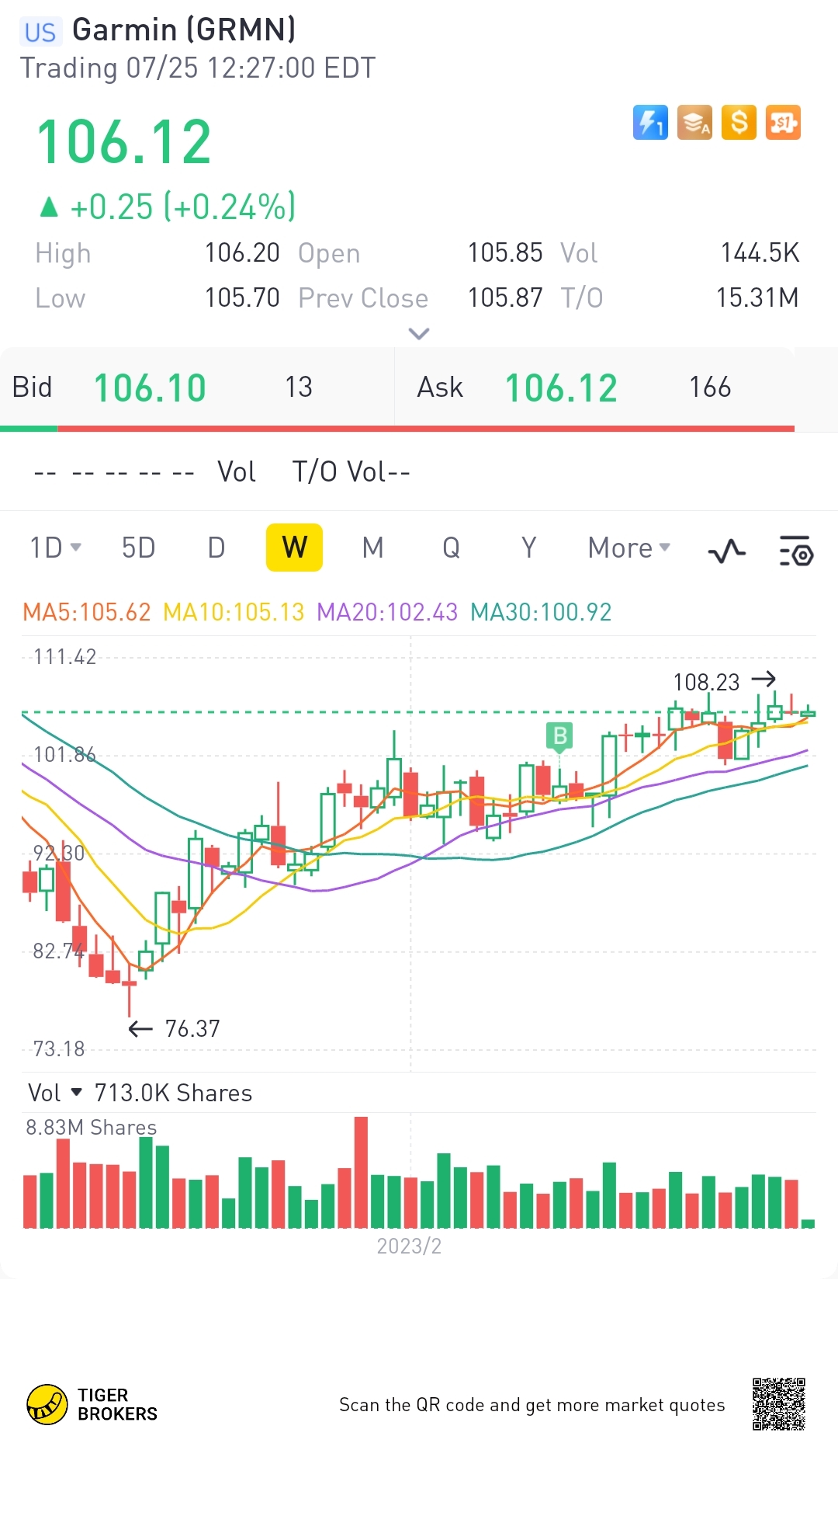
Task: Tap the Vol 144.5K value
Action: pyautogui.click(x=760, y=252)
